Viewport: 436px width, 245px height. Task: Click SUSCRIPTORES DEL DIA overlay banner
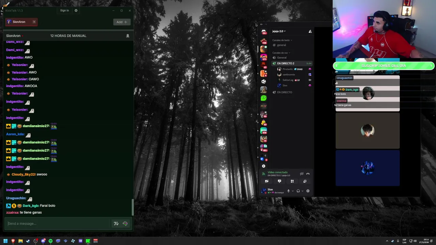384,66
